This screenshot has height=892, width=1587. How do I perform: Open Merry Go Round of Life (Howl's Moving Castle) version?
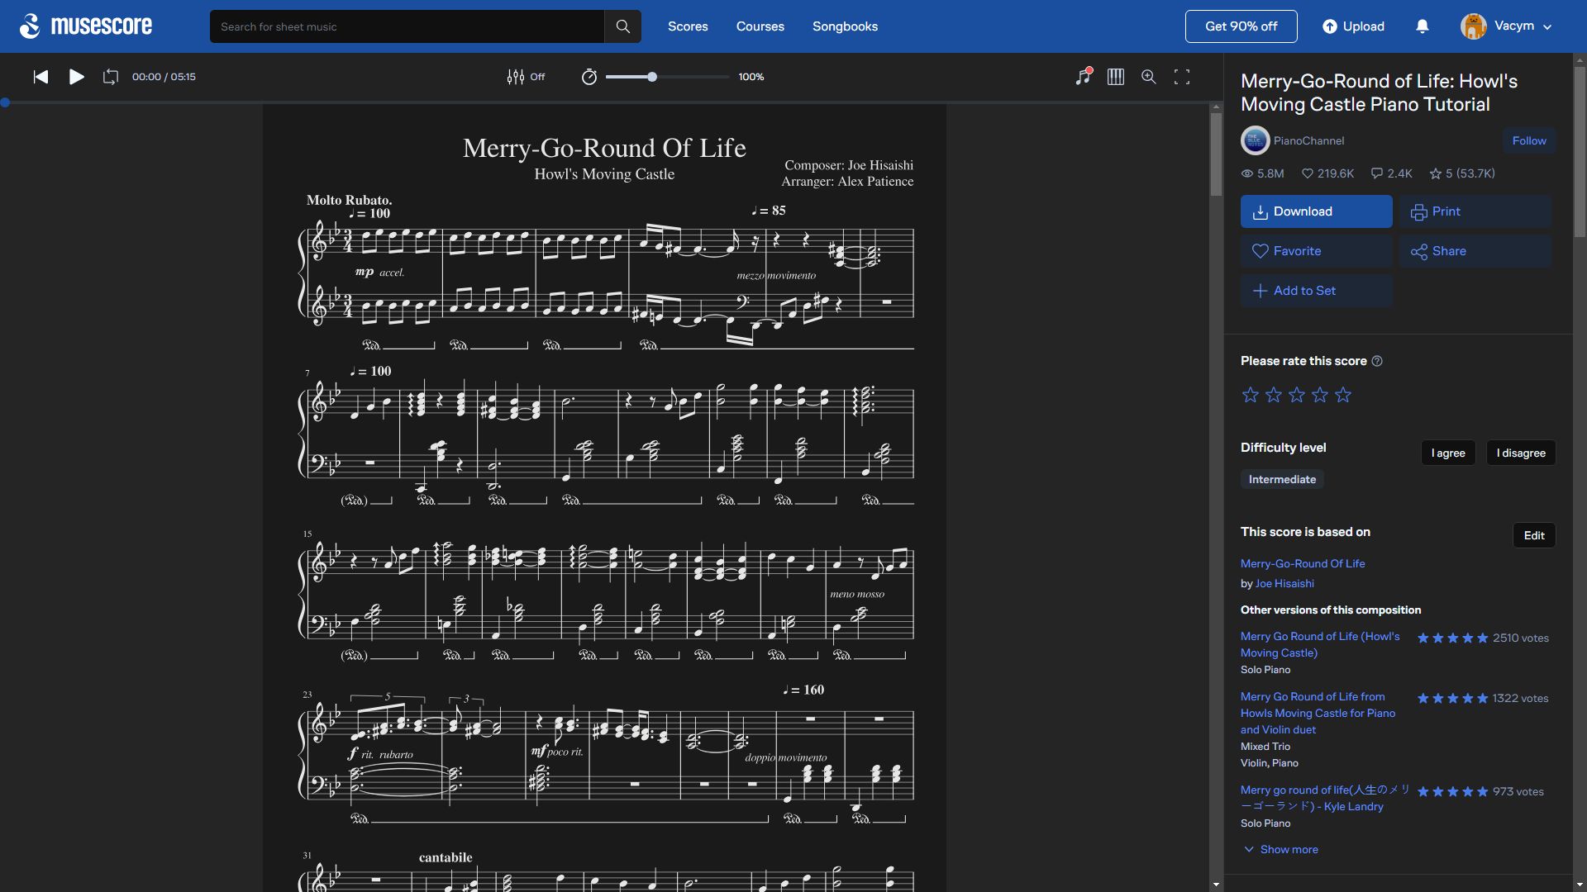click(x=1320, y=644)
